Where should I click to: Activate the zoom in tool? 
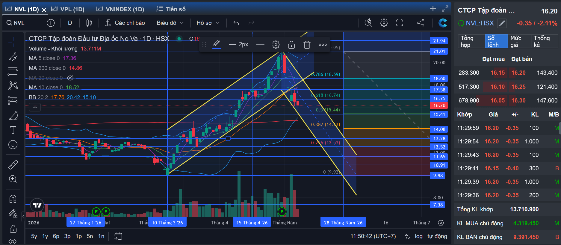click(13, 179)
